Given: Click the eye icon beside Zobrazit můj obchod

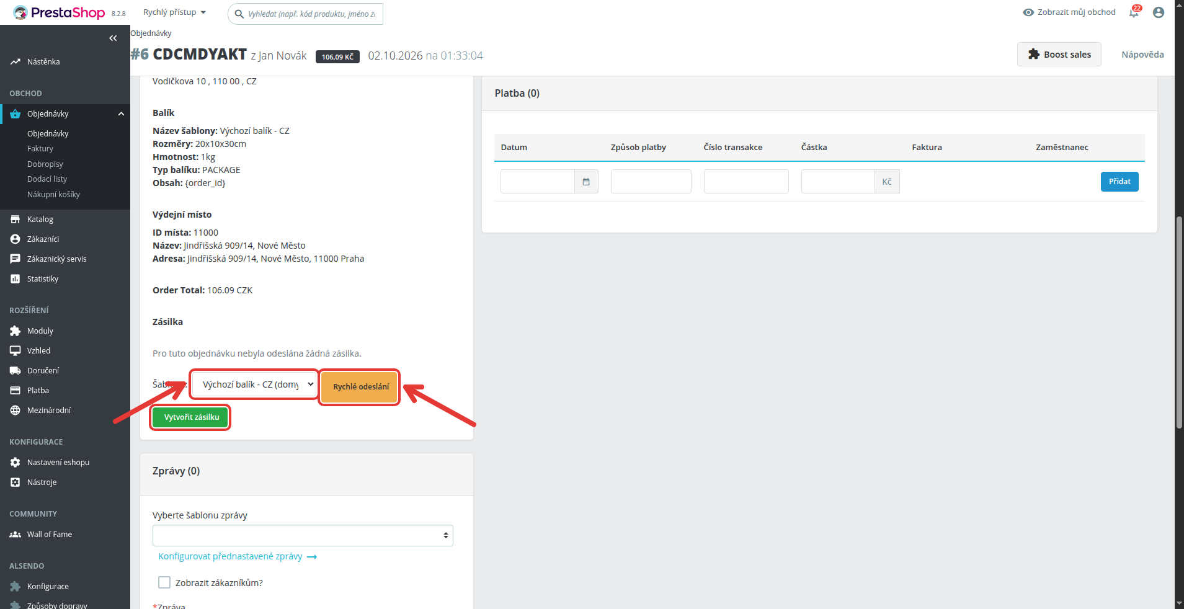Looking at the screenshot, I should (1028, 12).
